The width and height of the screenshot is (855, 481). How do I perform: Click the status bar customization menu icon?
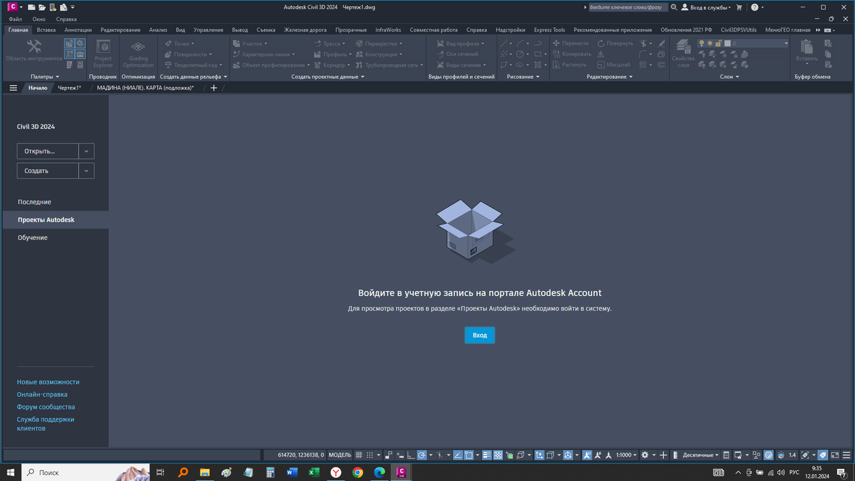[846, 455]
